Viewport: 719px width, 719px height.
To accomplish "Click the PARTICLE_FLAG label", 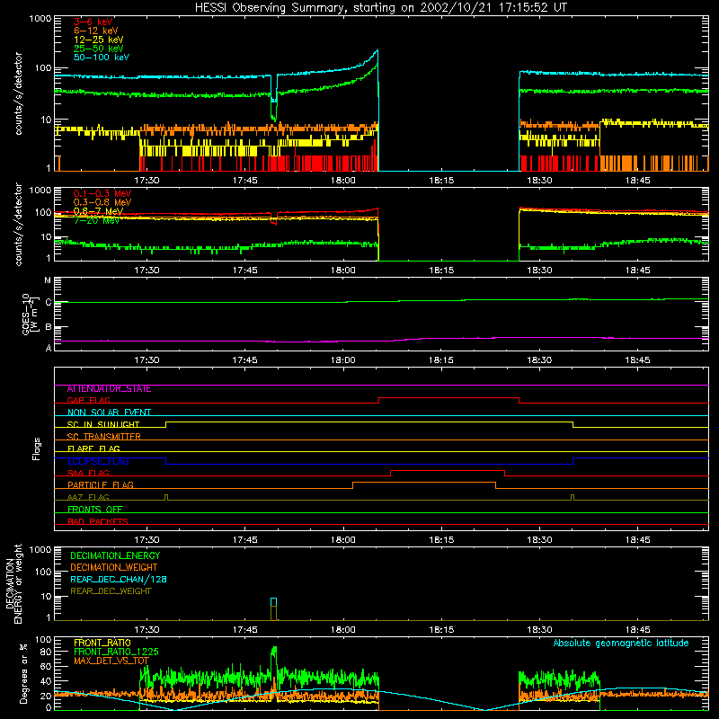I will pyautogui.click(x=101, y=485).
